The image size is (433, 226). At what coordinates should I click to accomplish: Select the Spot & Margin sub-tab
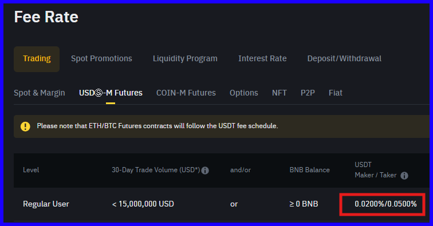[x=40, y=93]
